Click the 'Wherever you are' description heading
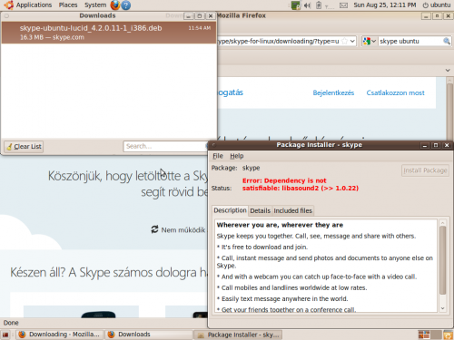Image resolution: width=454 pixels, height=340 pixels. pyautogui.click(x=280, y=225)
